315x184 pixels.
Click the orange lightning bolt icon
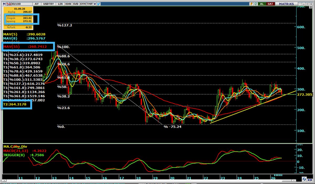click(251, 4)
